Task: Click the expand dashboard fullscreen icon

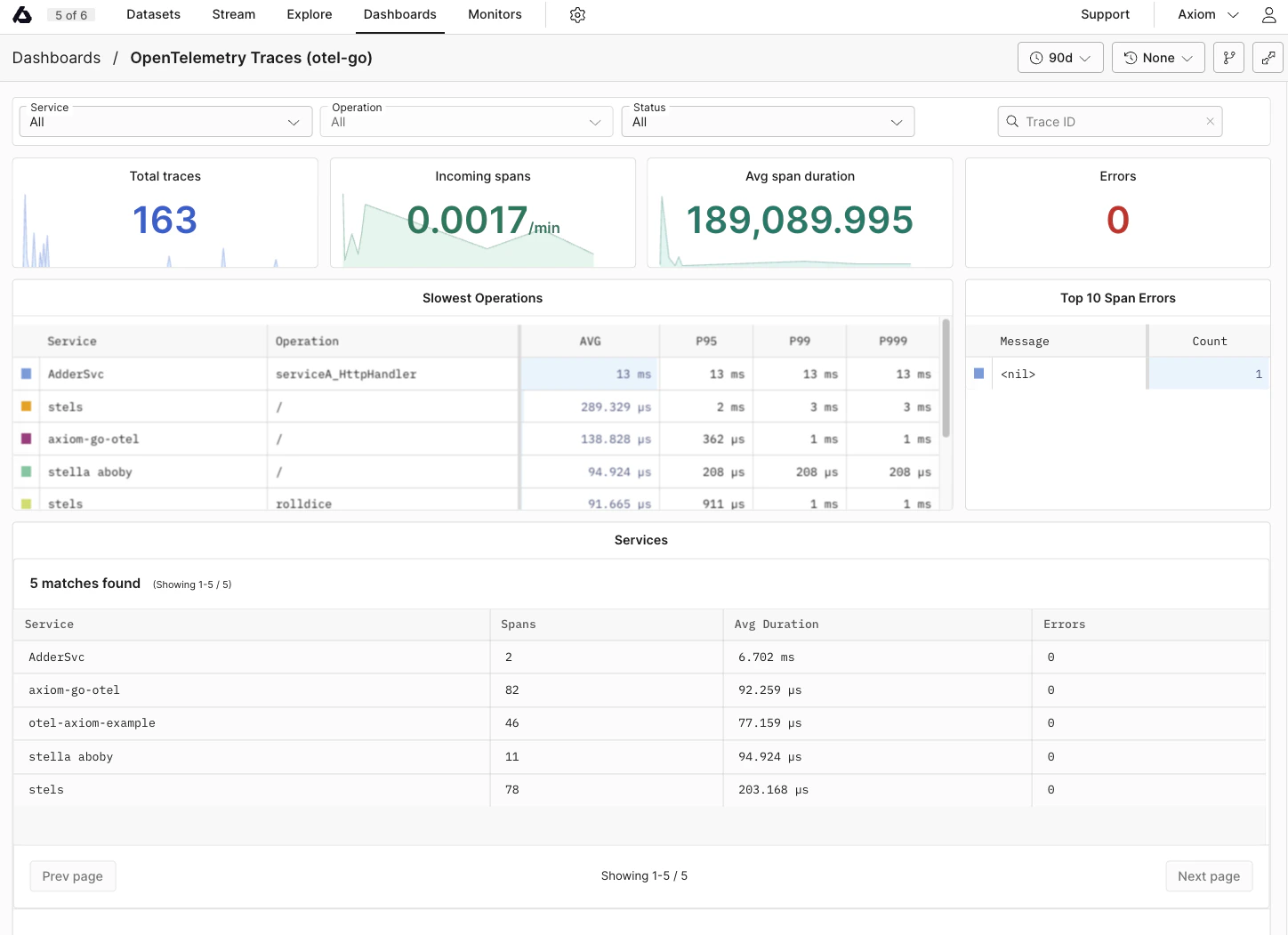Action: pos(1268,57)
